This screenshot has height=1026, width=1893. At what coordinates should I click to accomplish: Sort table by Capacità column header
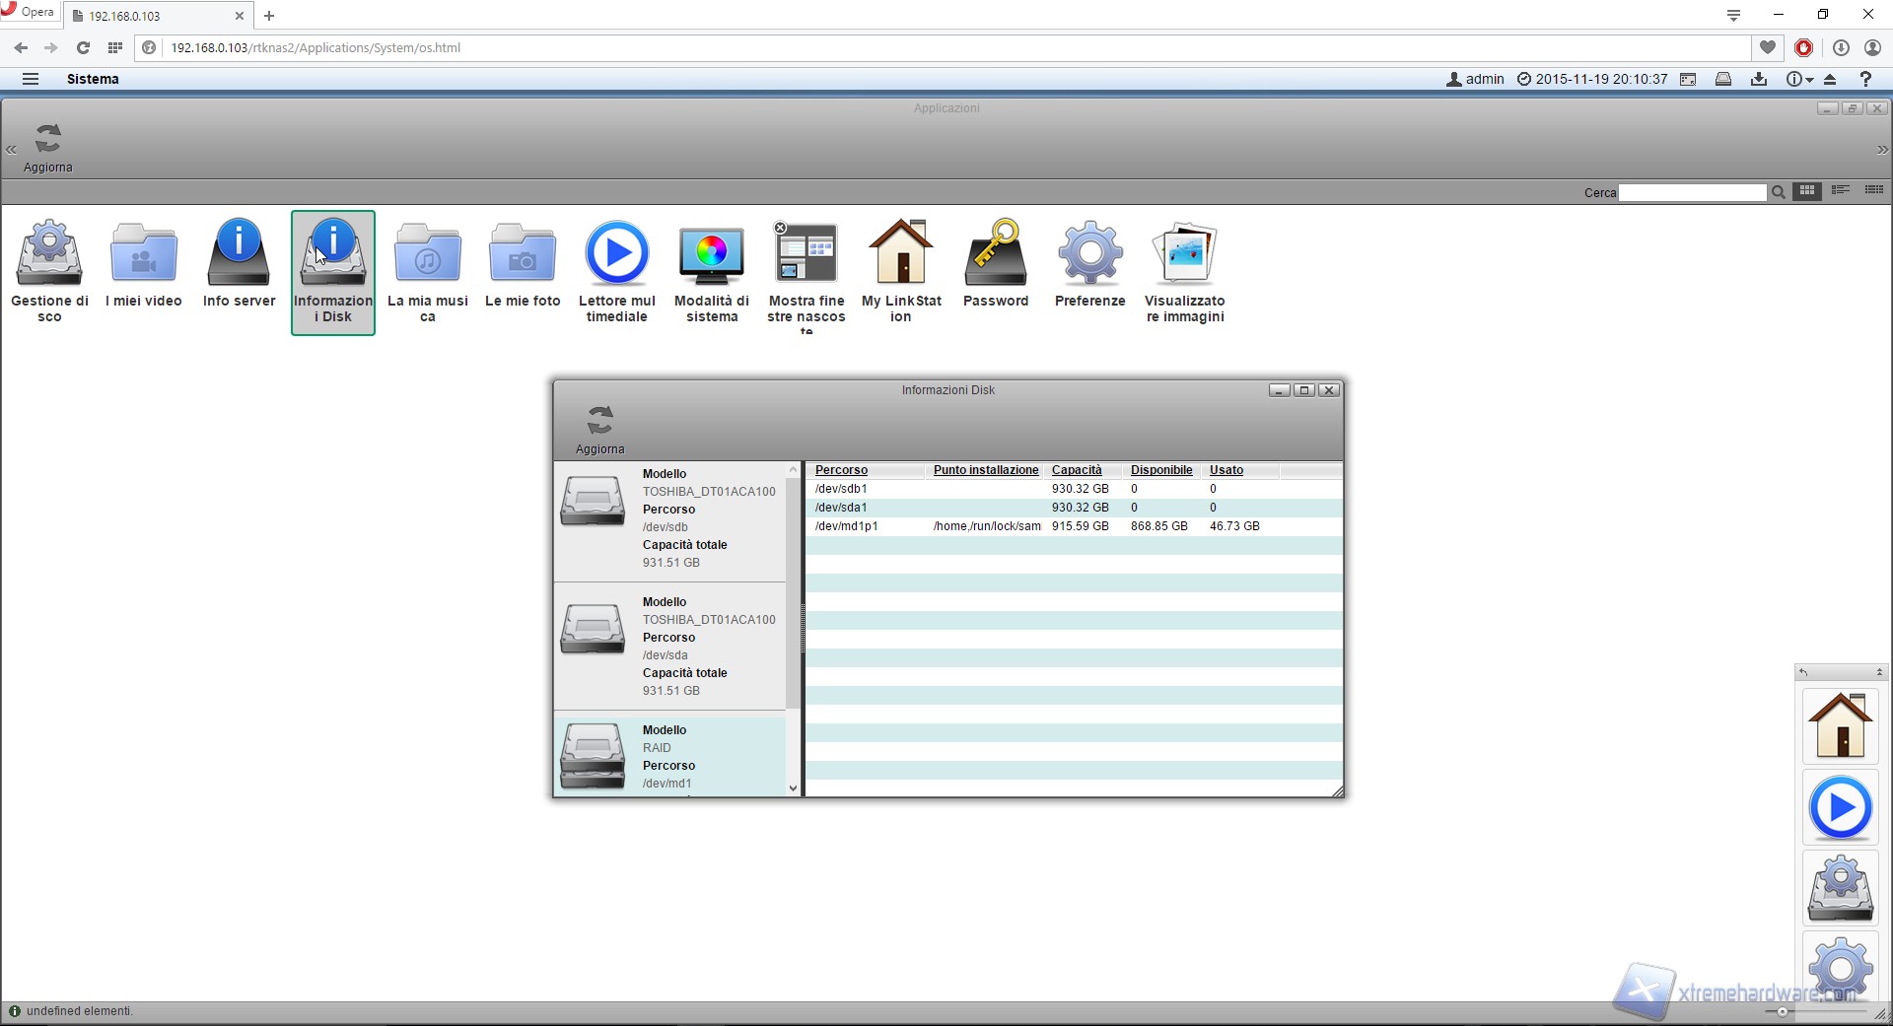pyautogui.click(x=1077, y=470)
